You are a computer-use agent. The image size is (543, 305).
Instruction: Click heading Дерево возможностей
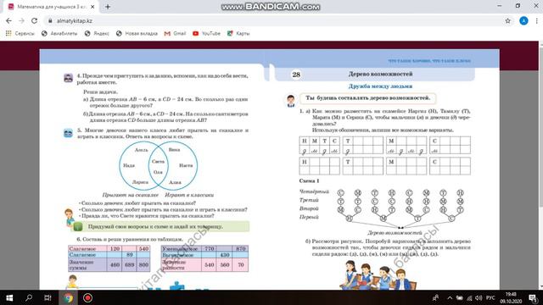[380, 74]
